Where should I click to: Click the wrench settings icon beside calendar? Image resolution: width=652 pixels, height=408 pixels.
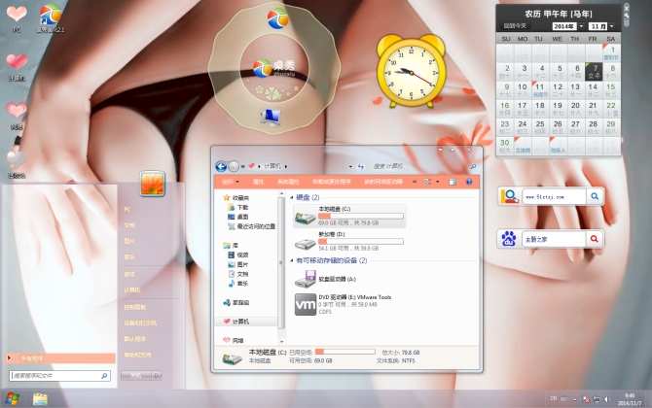pos(627,16)
